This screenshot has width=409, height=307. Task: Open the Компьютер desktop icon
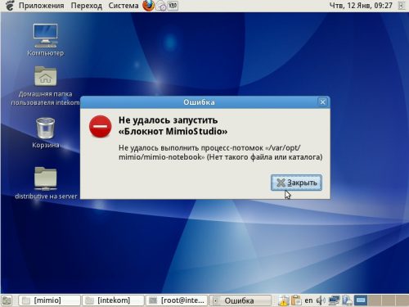pyautogui.click(x=46, y=39)
